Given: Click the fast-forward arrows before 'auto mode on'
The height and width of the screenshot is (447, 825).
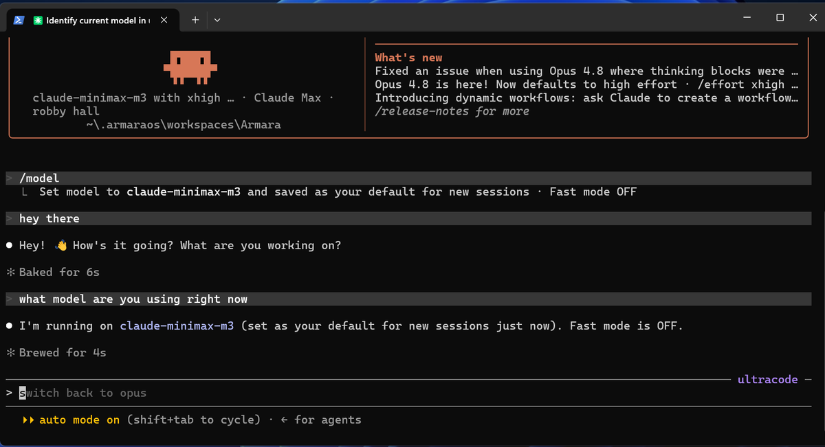Looking at the screenshot, I should click(28, 420).
